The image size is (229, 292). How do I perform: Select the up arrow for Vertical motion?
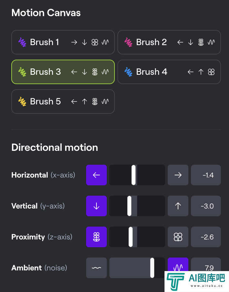(x=178, y=206)
